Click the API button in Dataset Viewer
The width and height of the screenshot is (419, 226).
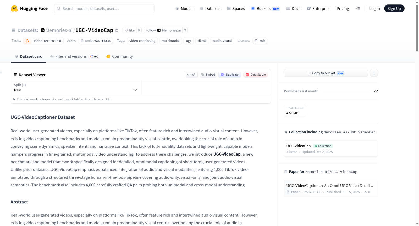(192, 75)
